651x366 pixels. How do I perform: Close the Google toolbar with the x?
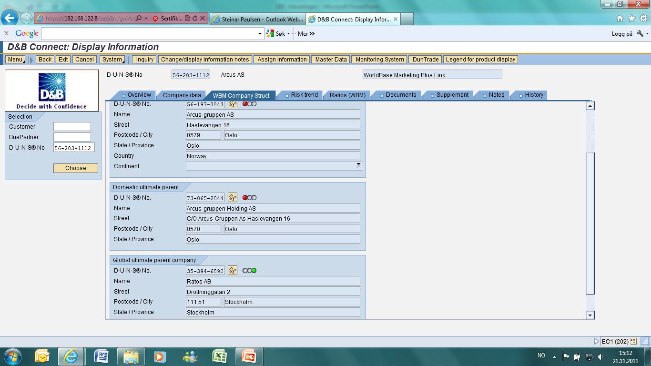(x=6, y=33)
